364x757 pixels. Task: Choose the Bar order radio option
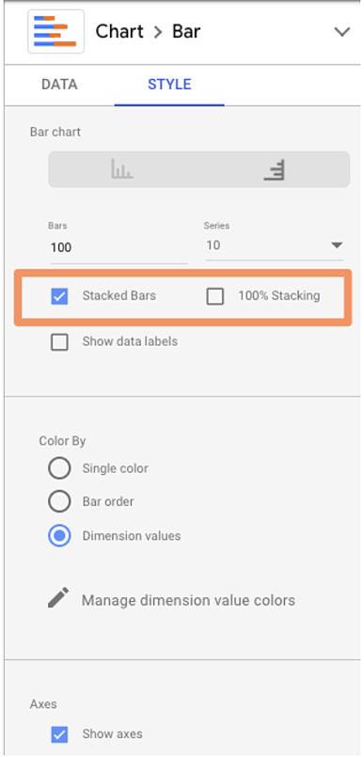[59, 501]
